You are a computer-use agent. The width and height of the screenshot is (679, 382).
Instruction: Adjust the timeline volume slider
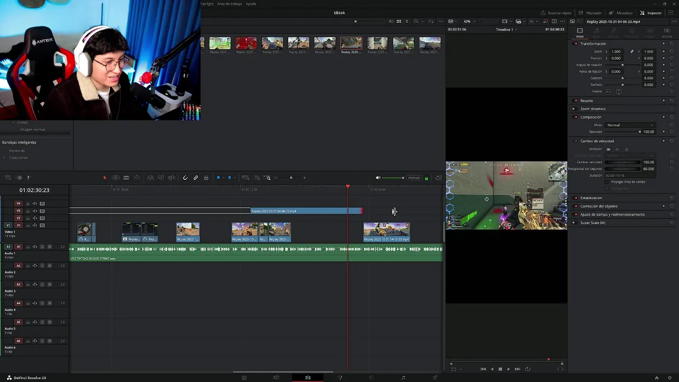coord(393,178)
